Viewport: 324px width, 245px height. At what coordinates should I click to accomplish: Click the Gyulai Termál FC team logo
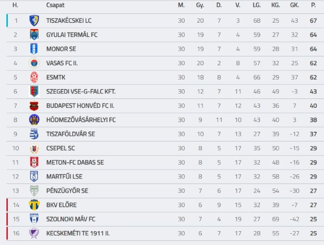tap(34, 35)
